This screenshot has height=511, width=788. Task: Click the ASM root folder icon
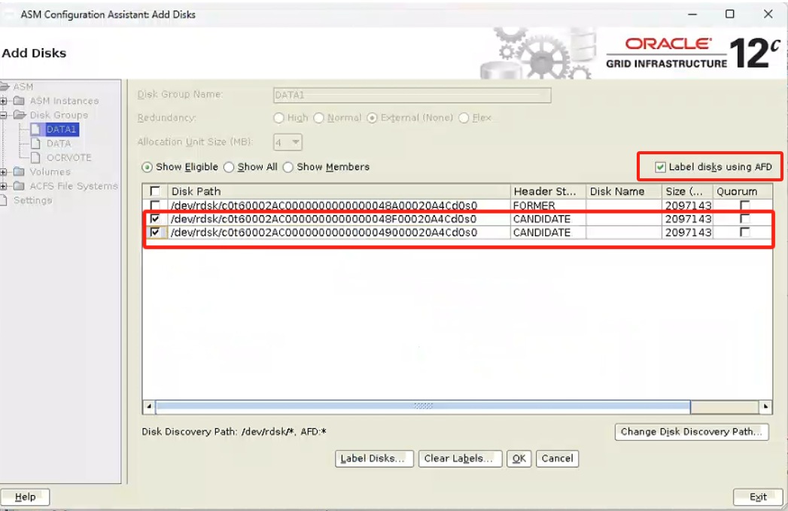pos(5,87)
